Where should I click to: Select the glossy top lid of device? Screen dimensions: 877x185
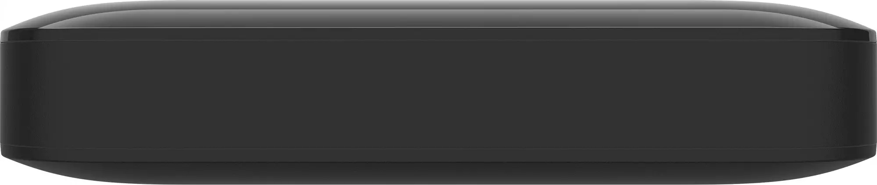click(x=438, y=20)
